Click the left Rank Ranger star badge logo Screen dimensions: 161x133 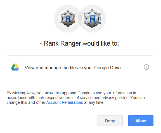(68, 19)
